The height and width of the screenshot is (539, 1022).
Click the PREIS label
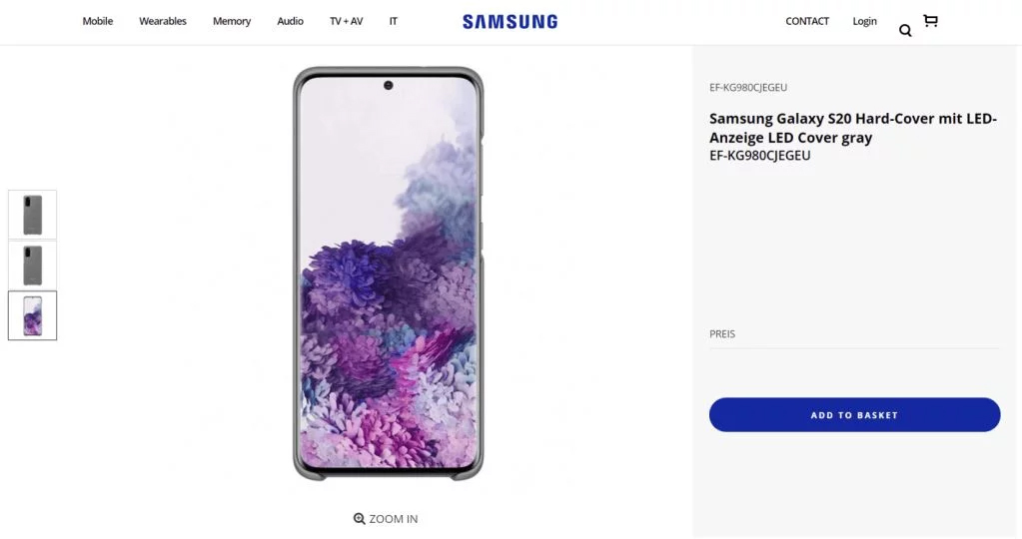(x=722, y=334)
